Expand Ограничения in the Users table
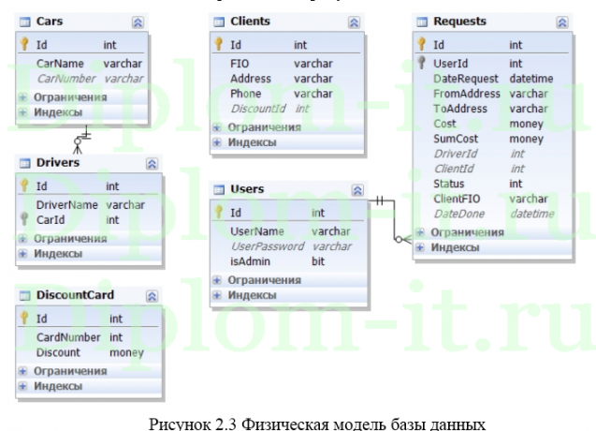 click(x=217, y=280)
